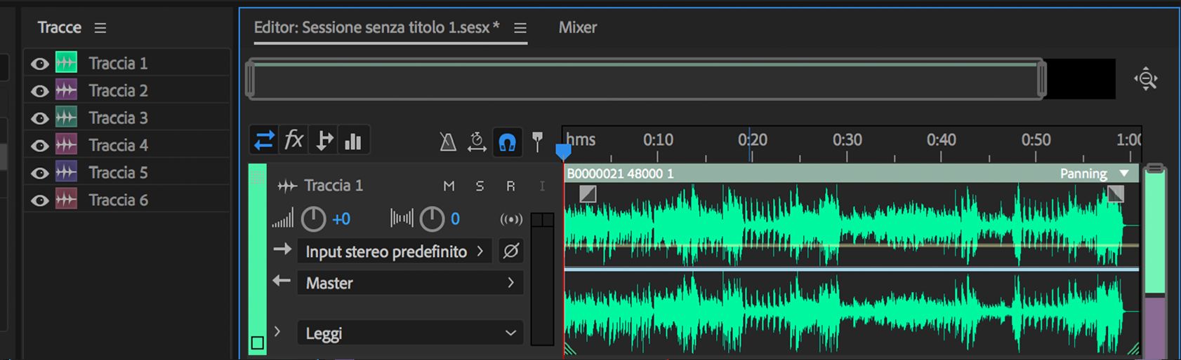Screen dimensions: 1181x360
Task: Toggle visibility eye for Traccia 1
Action: [x=40, y=64]
